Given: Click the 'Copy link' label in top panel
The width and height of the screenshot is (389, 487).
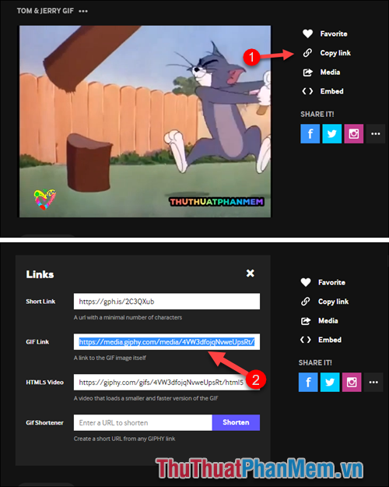Looking at the screenshot, I should 335,53.
